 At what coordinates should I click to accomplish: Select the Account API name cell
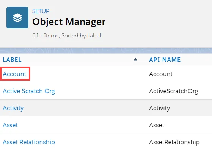pyautogui.click(x=161, y=74)
